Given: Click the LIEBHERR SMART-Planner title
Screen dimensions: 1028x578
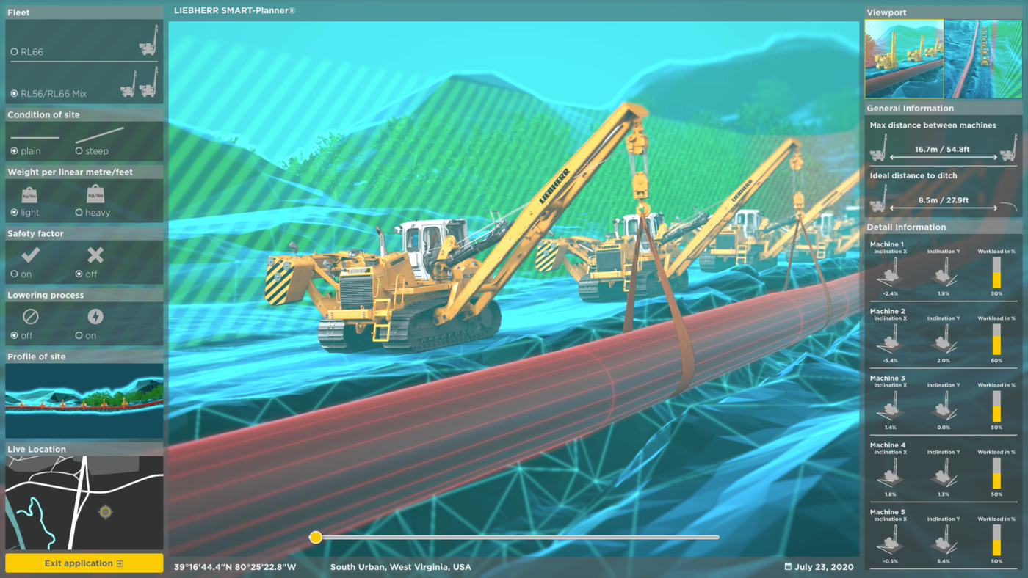Looking at the screenshot, I should (x=235, y=11).
